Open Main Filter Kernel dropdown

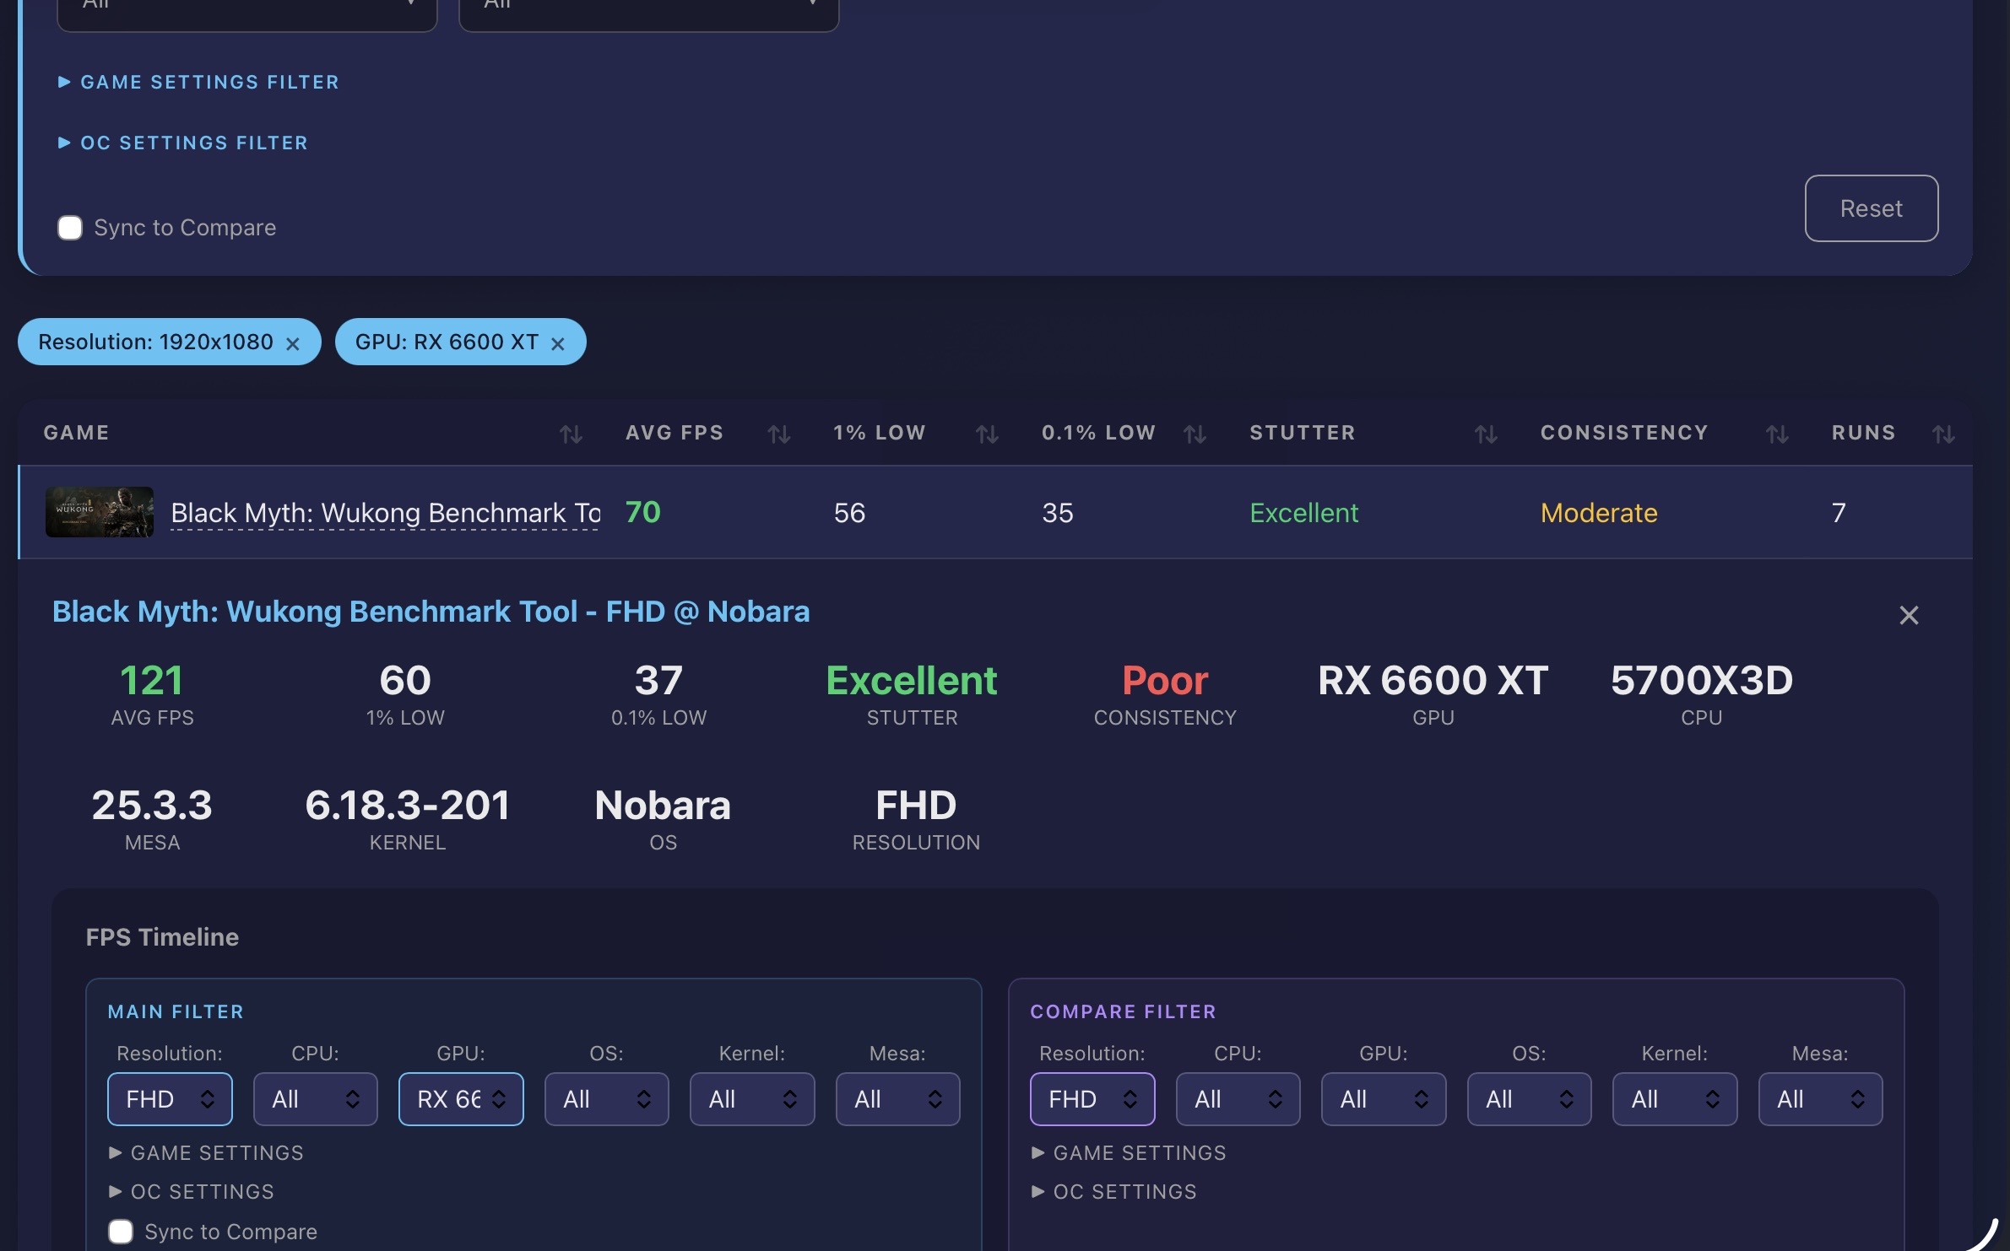point(751,1099)
